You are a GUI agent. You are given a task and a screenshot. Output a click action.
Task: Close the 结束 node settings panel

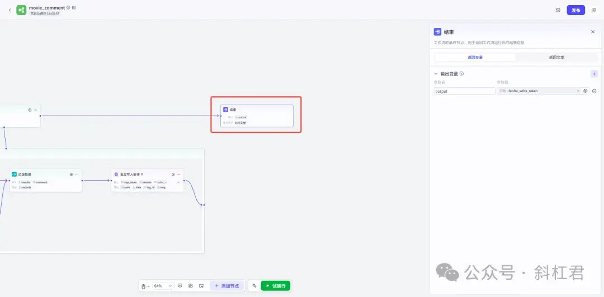(x=593, y=32)
